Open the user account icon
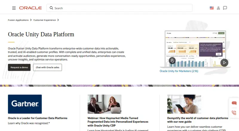The image size is (239, 131). pyautogui.click(x=218, y=8)
